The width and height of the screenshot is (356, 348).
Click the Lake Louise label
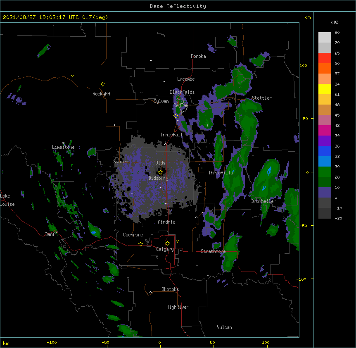coord(7,200)
